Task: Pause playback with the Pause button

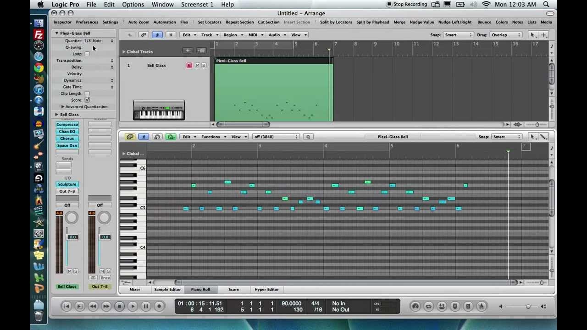Action: pyautogui.click(x=146, y=306)
